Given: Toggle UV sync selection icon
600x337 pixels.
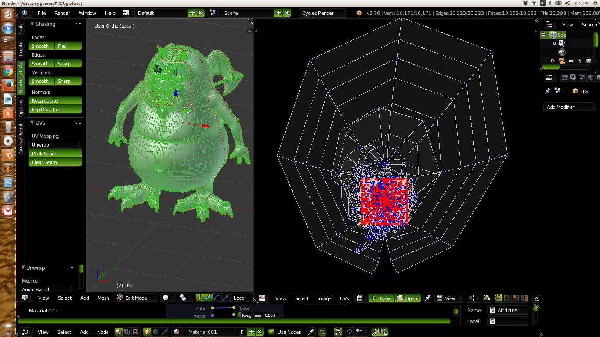Looking at the screenshot, I should click(x=487, y=298).
